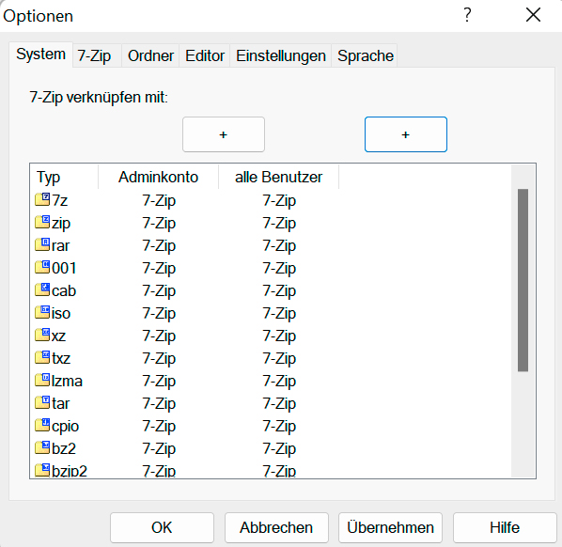Click alle Benutzer 7-Zip cell in rar row
562x547 pixels.
279,246
